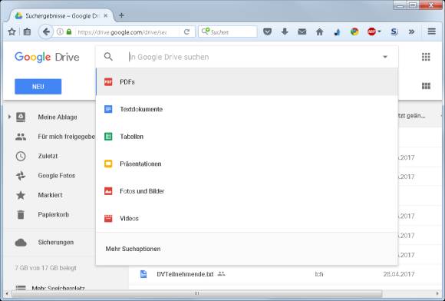Open Für mich freigegeben section
The image size is (445, 301).
(x=67, y=137)
